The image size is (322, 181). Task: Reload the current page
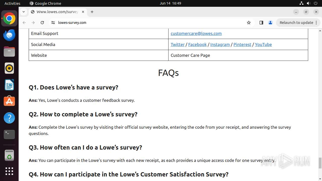(x=42, y=23)
